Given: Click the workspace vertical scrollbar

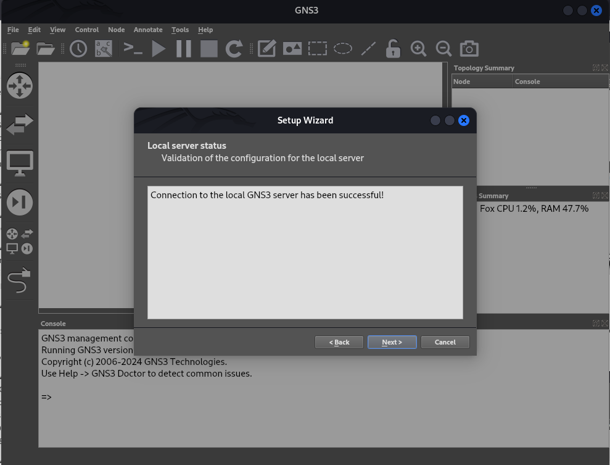Looking at the screenshot, I should click(x=445, y=85).
